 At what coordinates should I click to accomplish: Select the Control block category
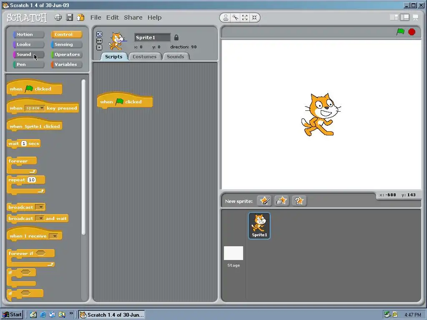(66, 34)
